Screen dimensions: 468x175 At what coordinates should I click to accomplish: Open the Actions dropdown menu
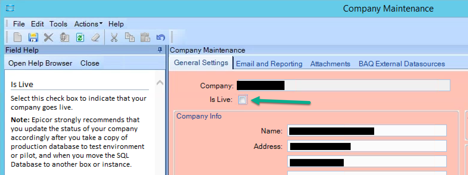[x=88, y=24]
